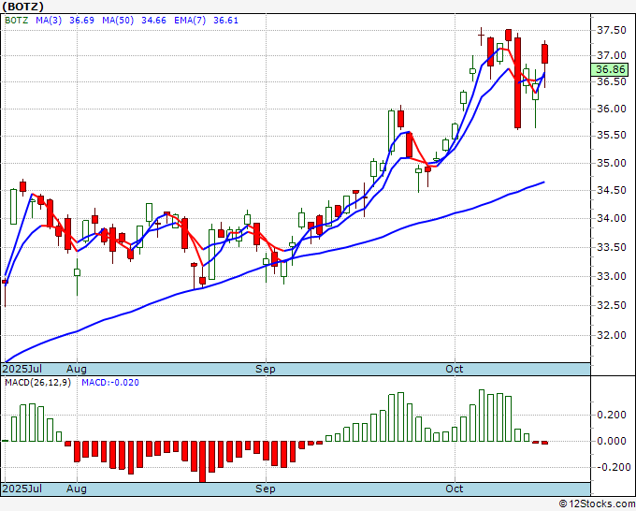Click 2025Jul on the price chart axis
This screenshot has height=511, width=636.
[x=22, y=369]
